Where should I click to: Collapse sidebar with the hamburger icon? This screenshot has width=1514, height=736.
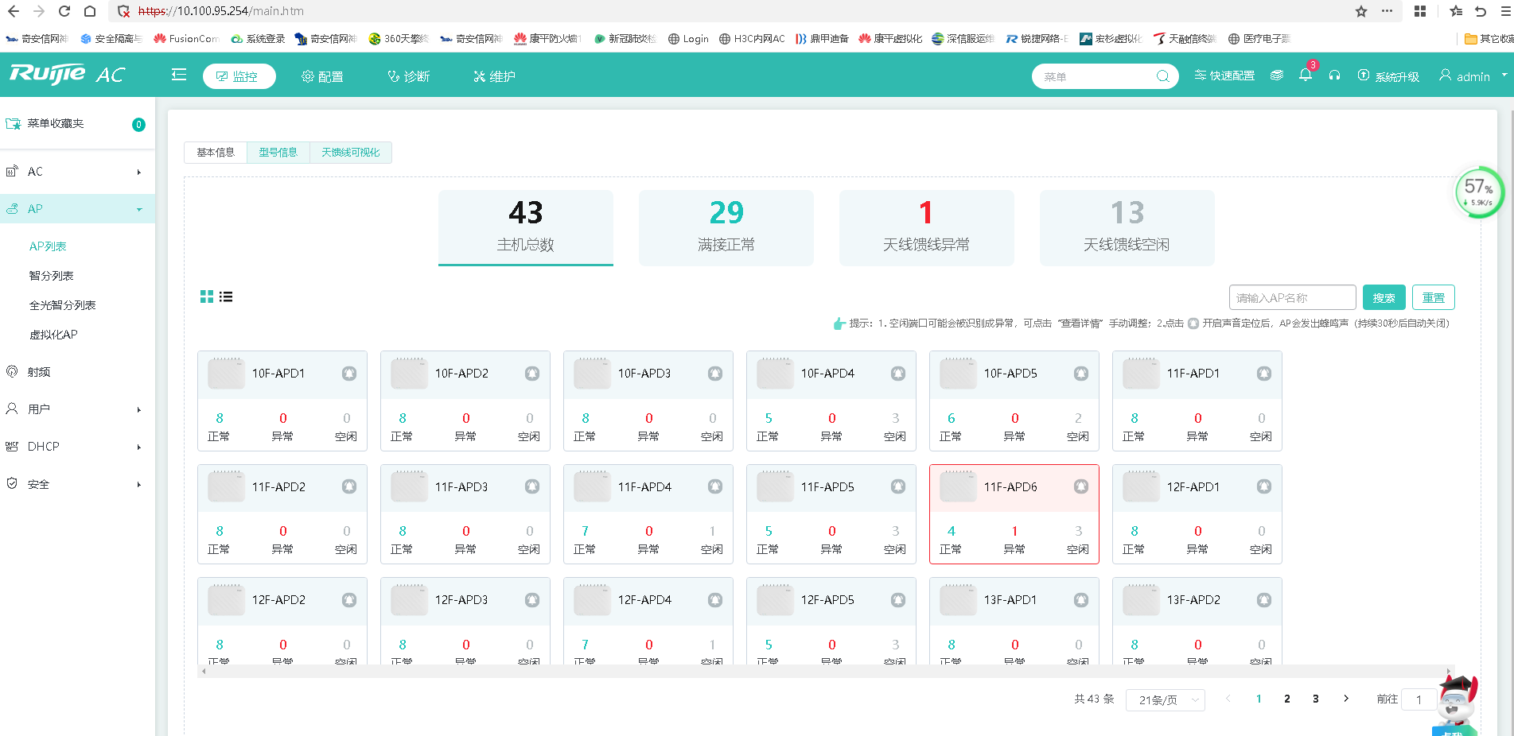[179, 75]
